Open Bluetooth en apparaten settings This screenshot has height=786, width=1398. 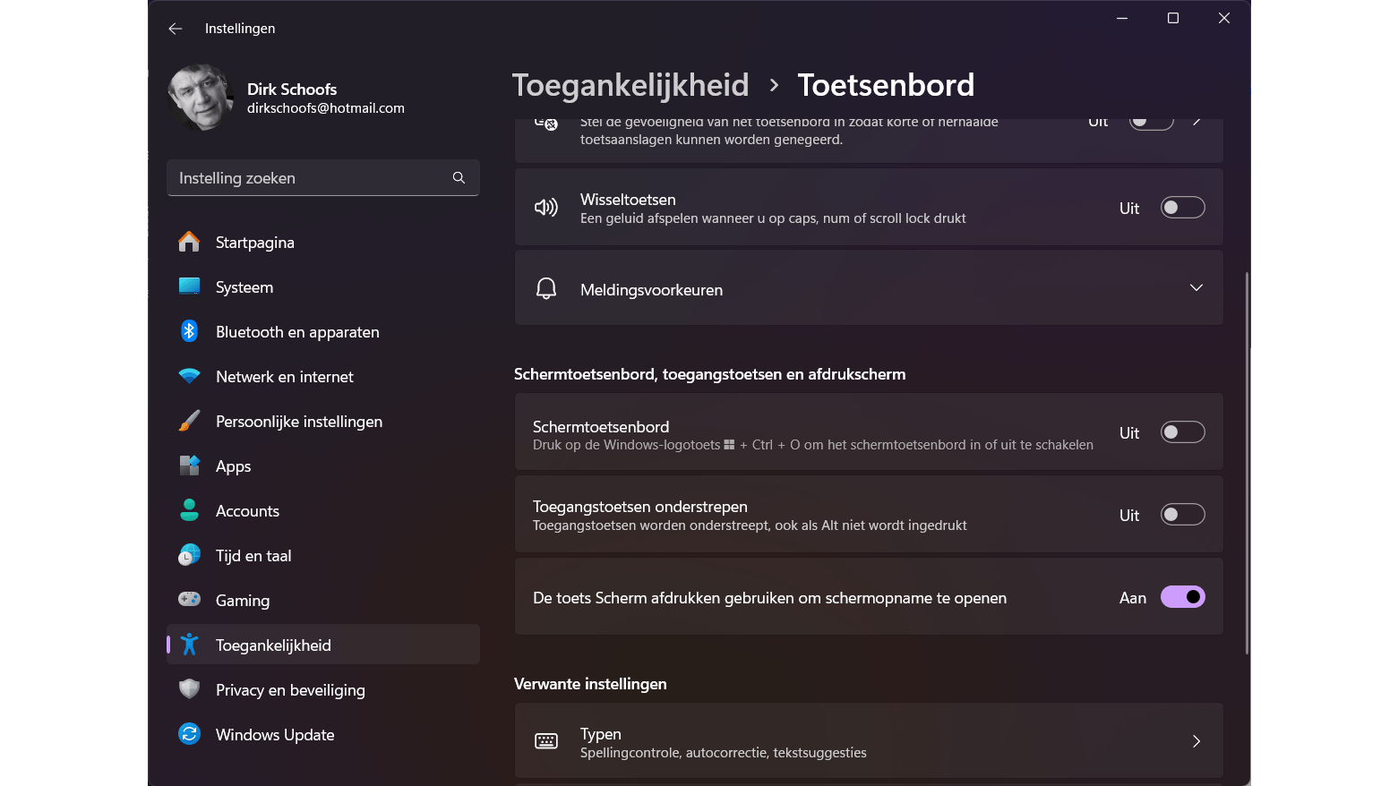pos(297,332)
